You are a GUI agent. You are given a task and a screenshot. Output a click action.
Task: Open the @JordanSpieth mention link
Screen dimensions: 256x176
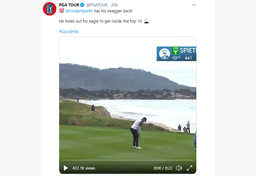point(79,11)
